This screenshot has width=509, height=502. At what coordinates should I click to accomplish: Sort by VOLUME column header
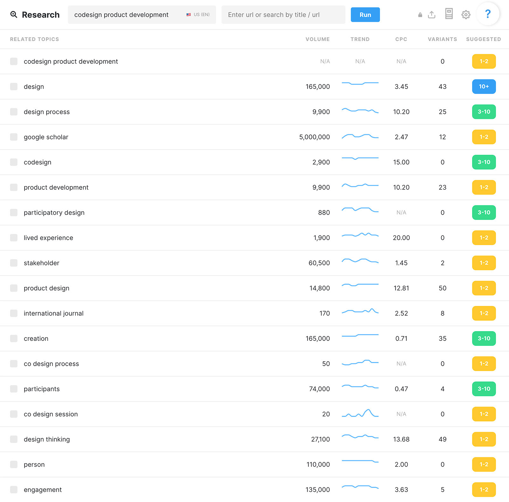317,39
